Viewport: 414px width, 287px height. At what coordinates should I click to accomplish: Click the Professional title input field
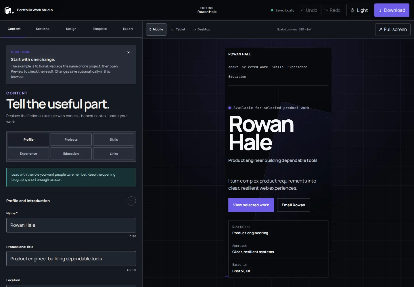[x=71, y=259]
